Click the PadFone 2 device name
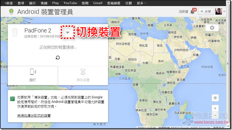Image resolution: width=232 pixels, height=130 pixels. pos(38,30)
